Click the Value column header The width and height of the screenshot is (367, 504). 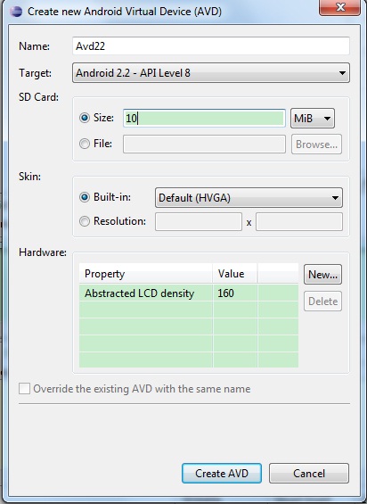(x=234, y=274)
